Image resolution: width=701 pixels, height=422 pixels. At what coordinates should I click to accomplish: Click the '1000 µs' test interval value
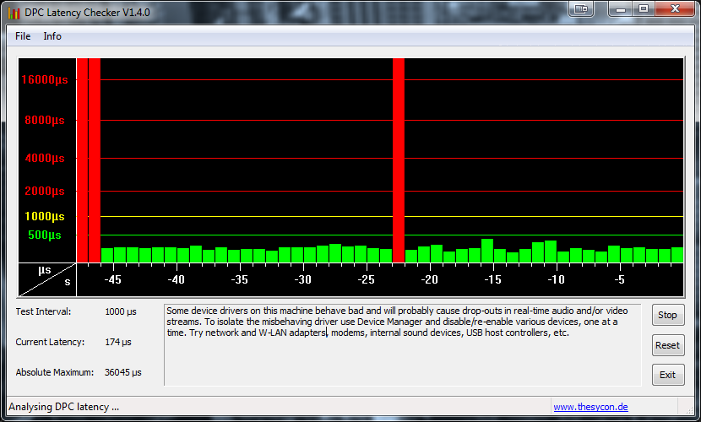[121, 311]
